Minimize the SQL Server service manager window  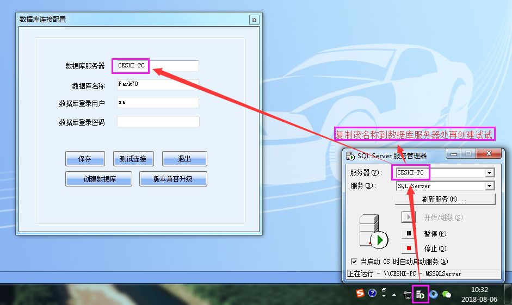coord(454,154)
